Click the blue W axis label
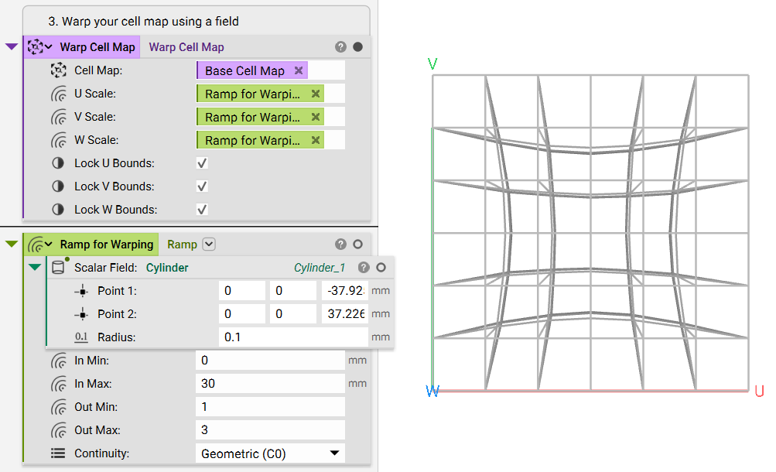Image resolution: width=776 pixels, height=472 pixels. (x=432, y=392)
